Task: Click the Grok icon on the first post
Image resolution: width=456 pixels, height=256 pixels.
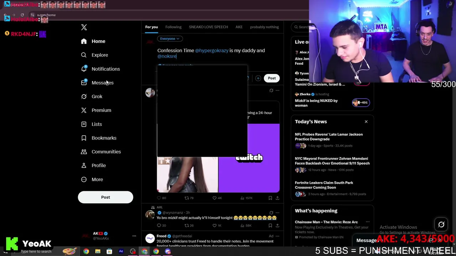Action: tap(271, 90)
